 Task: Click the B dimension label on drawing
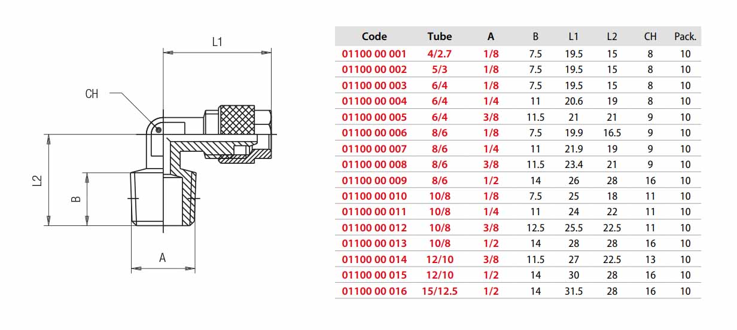[76, 199]
